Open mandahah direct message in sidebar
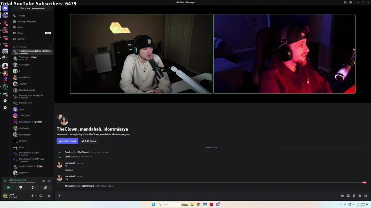This screenshot has width=371, height=208. pyautogui.click(x=32, y=77)
